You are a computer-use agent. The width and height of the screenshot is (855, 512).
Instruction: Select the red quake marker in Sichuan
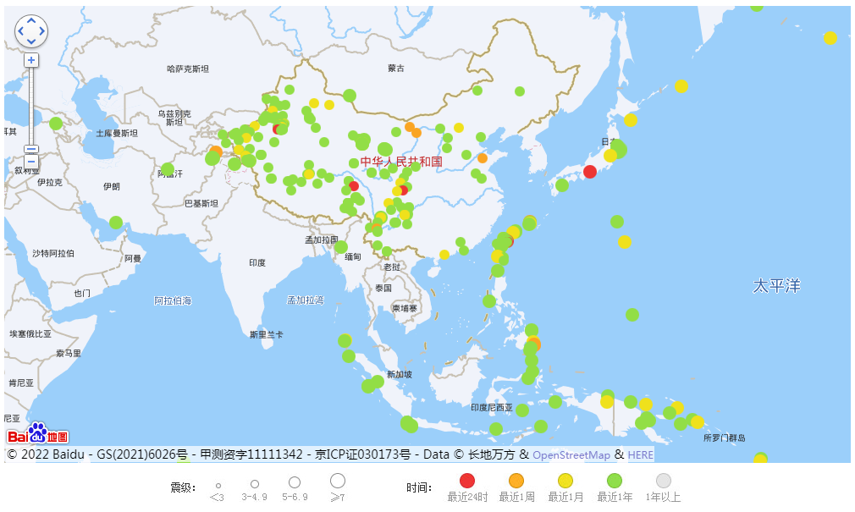click(x=403, y=190)
